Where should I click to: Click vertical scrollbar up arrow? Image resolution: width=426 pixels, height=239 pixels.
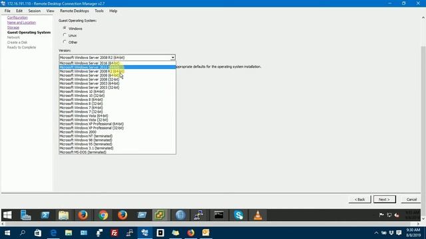pos(423,18)
